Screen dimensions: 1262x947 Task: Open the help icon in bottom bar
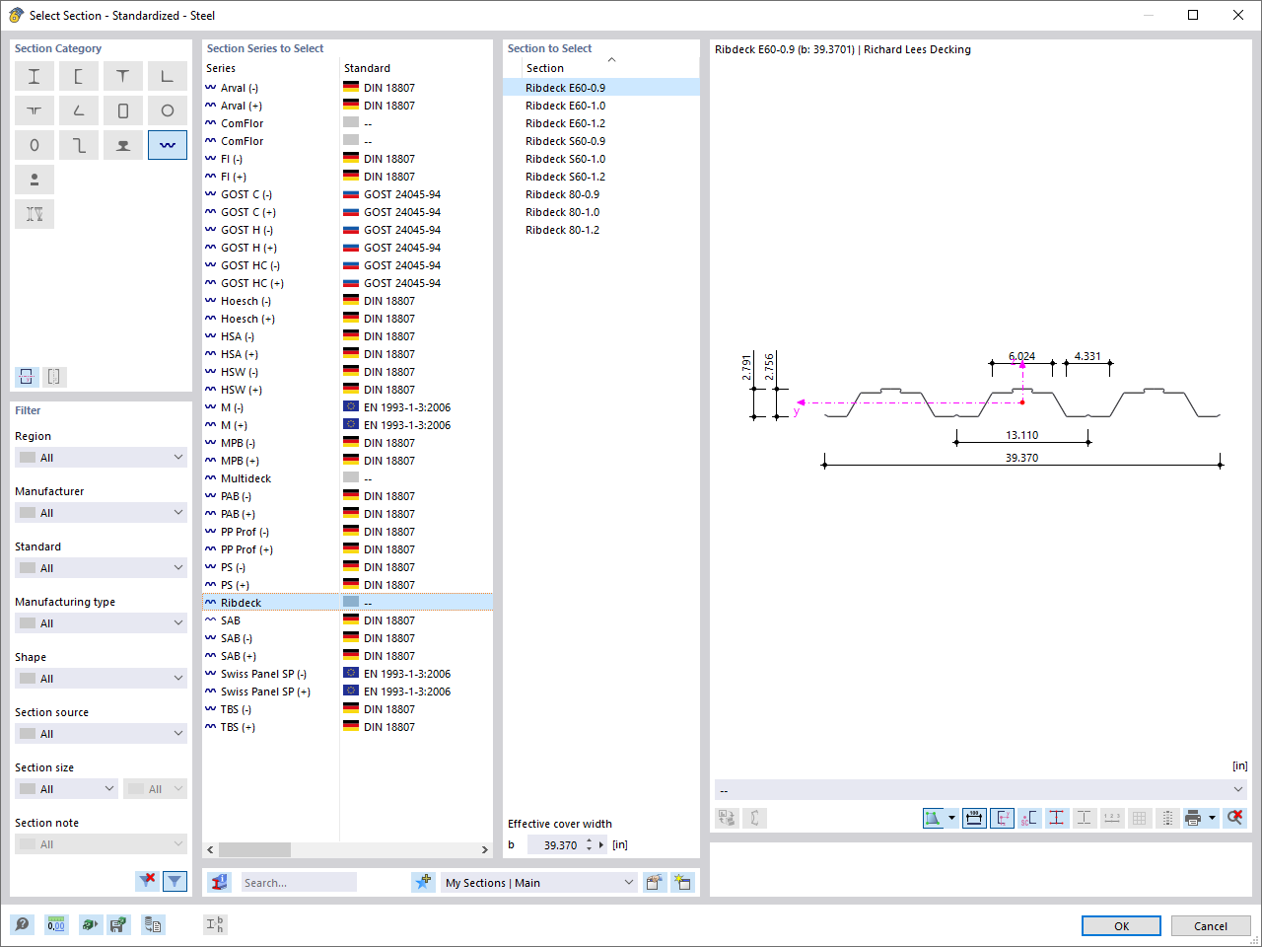click(23, 924)
